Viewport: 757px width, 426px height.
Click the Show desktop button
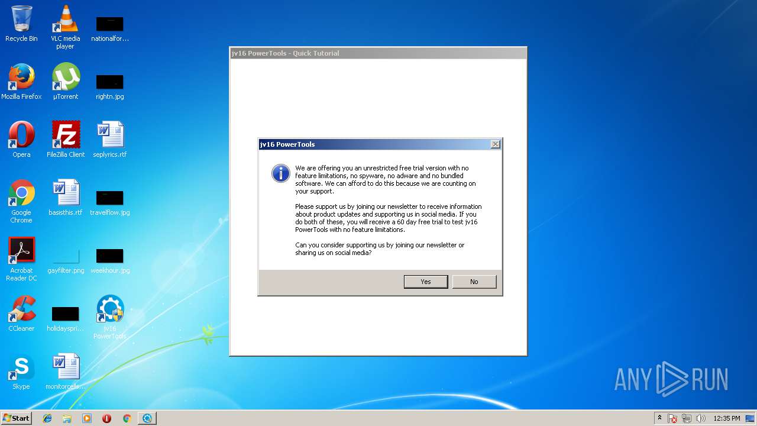(x=751, y=418)
